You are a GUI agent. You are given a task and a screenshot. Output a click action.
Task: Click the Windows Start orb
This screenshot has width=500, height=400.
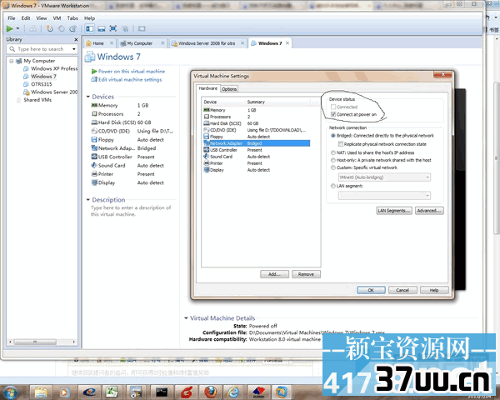pyautogui.click(x=9, y=392)
